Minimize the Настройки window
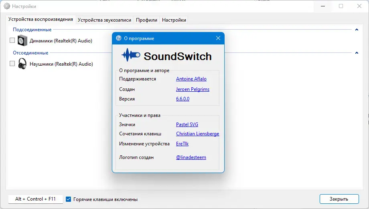This screenshot has height=209, width=369. (323, 6)
